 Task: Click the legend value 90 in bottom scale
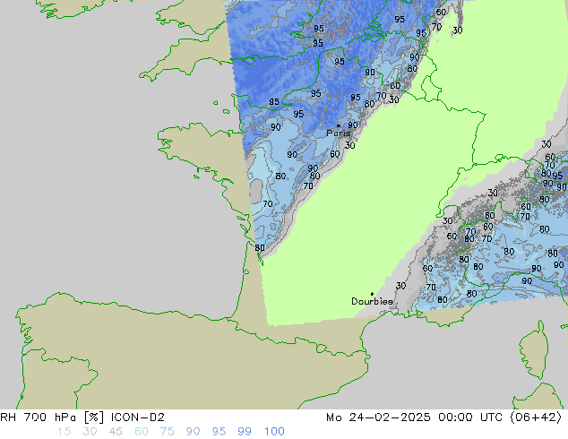coord(194,432)
